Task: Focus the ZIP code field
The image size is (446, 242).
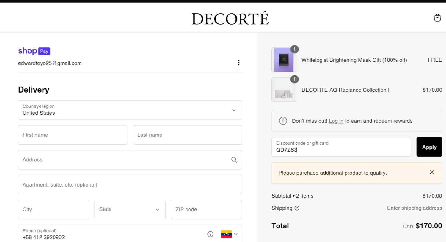Action: [x=206, y=209]
